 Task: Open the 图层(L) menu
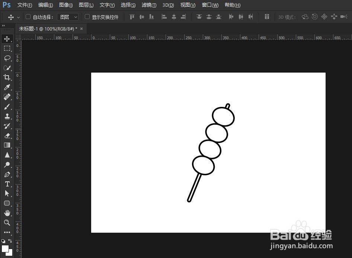pos(86,5)
